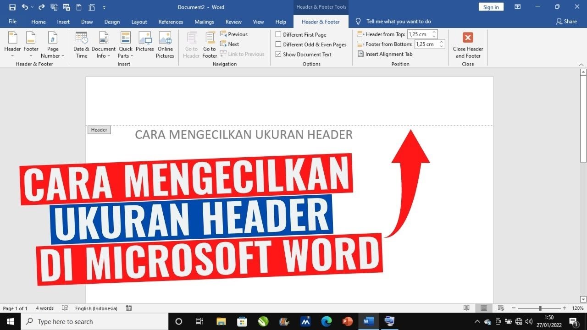Viewport: 587px width, 330px height.
Task: Open the proofing check icon in status bar
Action: tap(65, 308)
